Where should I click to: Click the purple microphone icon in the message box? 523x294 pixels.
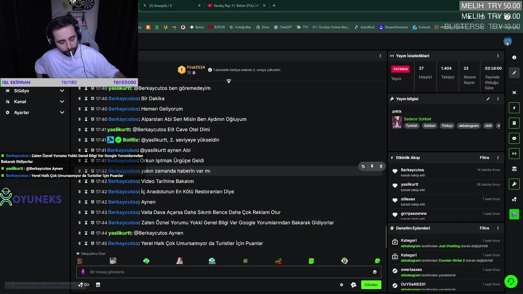83,272
